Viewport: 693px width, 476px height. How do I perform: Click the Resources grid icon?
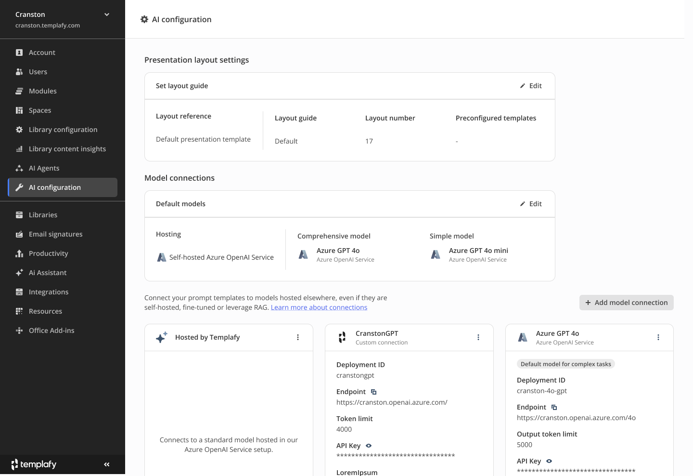[x=19, y=311]
